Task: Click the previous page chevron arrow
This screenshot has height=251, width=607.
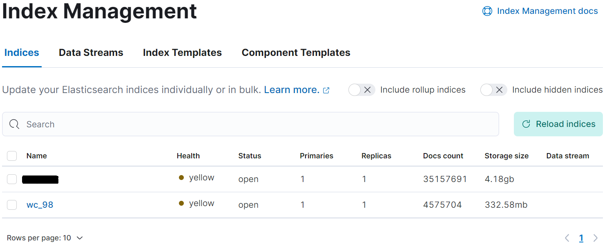Action: [x=567, y=238]
